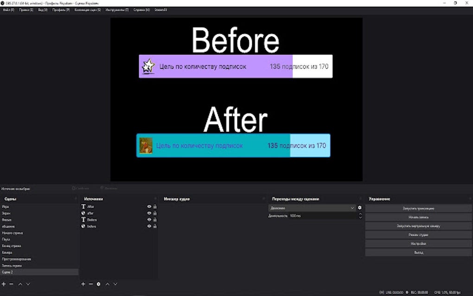Hide the after browser source with eye icon

149,212
